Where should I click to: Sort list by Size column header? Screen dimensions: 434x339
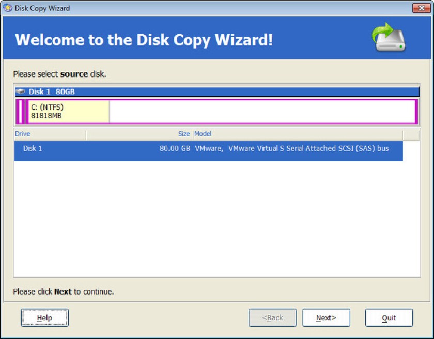tap(139, 134)
